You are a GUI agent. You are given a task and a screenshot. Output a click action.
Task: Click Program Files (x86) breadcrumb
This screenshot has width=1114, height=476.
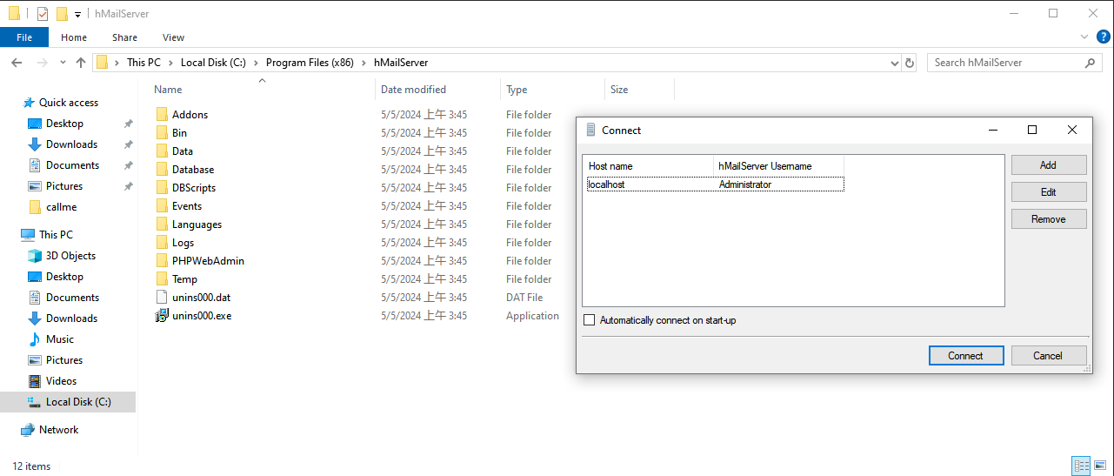309,63
